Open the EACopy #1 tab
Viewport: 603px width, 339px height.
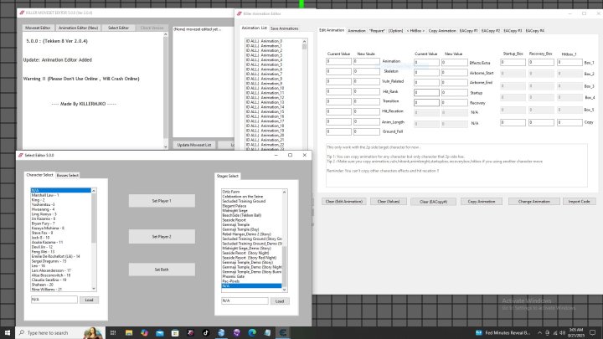(x=468, y=31)
